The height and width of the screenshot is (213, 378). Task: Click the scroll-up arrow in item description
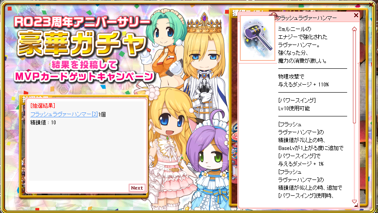(354, 29)
